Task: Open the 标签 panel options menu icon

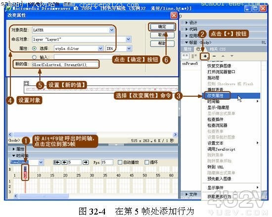Action: pyautogui.click(x=263, y=42)
